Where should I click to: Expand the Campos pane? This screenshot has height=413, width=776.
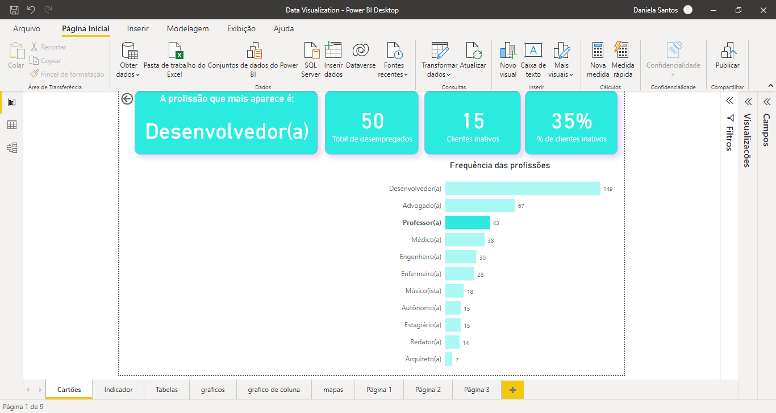click(766, 102)
